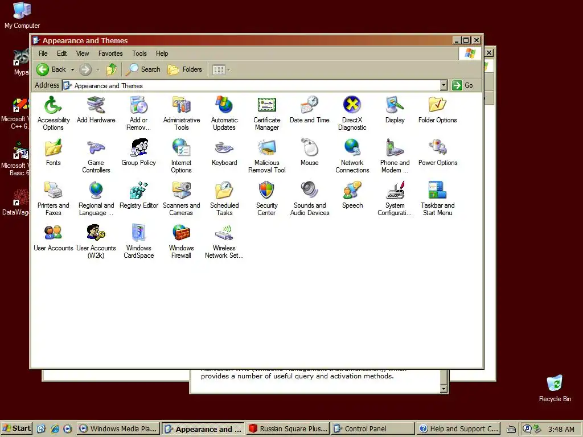This screenshot has height=437, width=583.
Task: Select the Power Options icon
Action: 438,152
